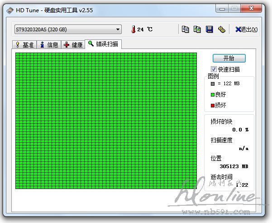The height and width of the screenshot is (223, 272).
Task: Click the red 损坏 legend swatch
Action: point(213,106)
